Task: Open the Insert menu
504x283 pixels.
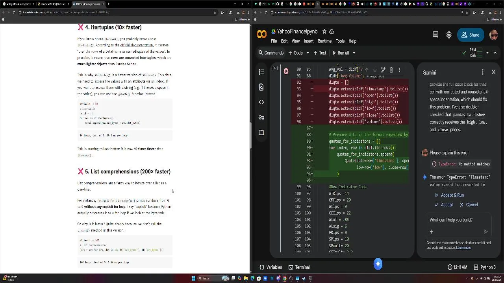Action: point(309,41)
